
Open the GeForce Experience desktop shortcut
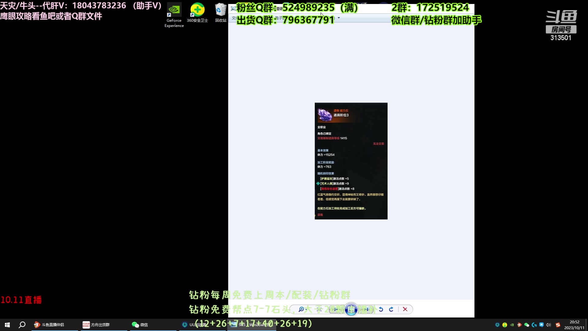click(x=174, y=15)
